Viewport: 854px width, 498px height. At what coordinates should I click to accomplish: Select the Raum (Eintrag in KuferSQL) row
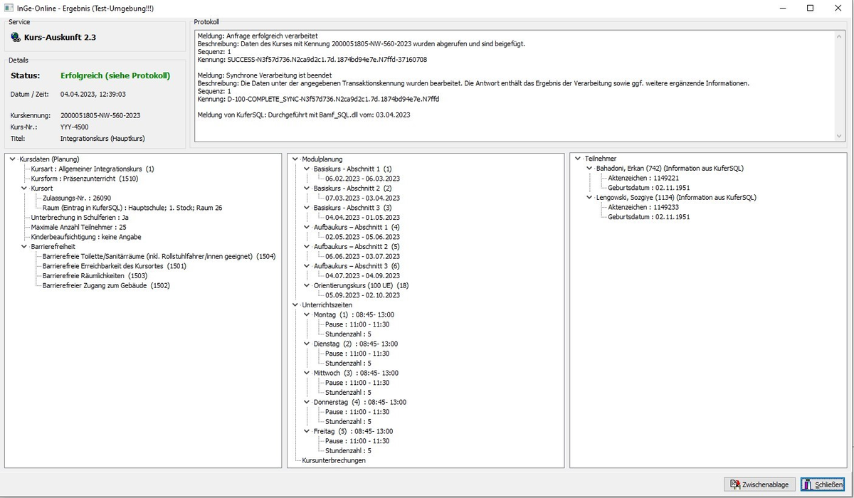pos(132,208)
